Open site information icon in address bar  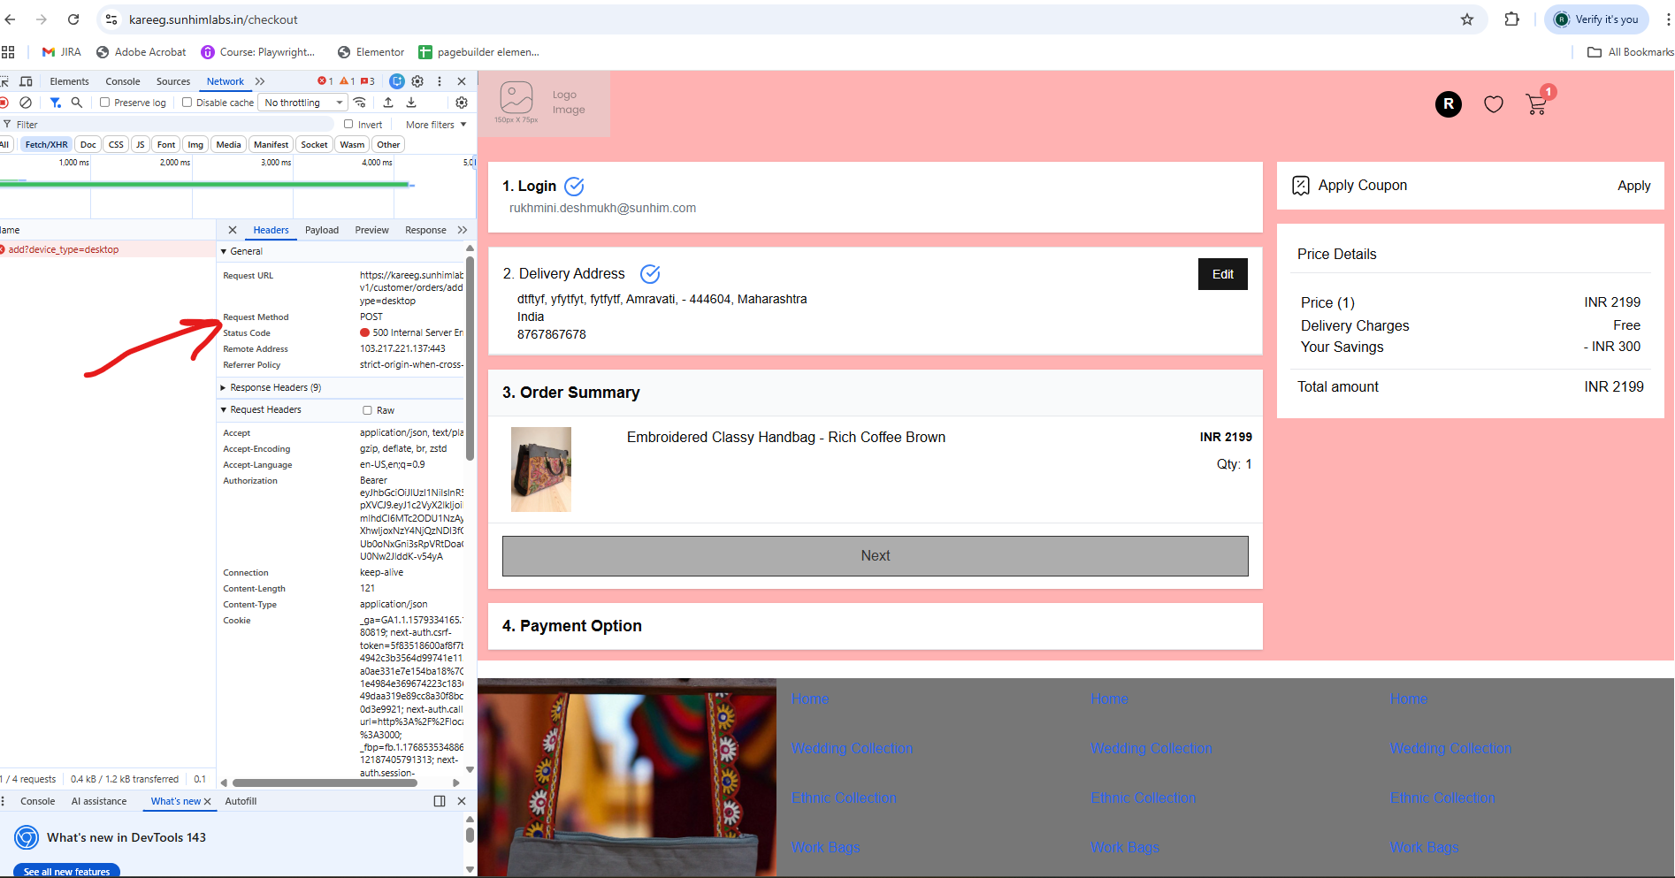(x=111, y=19)
